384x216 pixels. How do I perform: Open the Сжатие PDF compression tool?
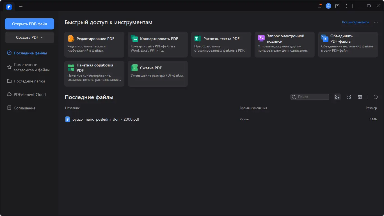pyautogui.click(x=157, y=73)
